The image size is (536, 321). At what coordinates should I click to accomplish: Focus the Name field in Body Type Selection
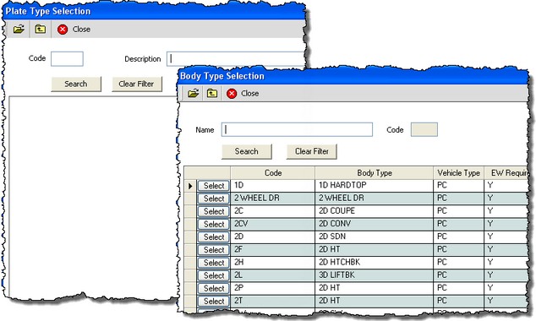(x=297, y=130)
